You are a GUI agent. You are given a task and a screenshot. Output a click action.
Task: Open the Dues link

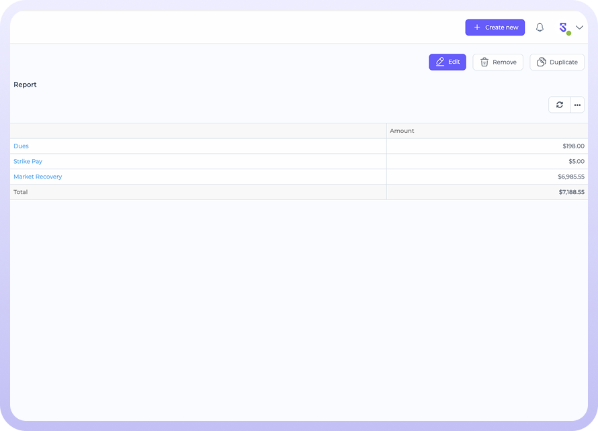[21, 146]
